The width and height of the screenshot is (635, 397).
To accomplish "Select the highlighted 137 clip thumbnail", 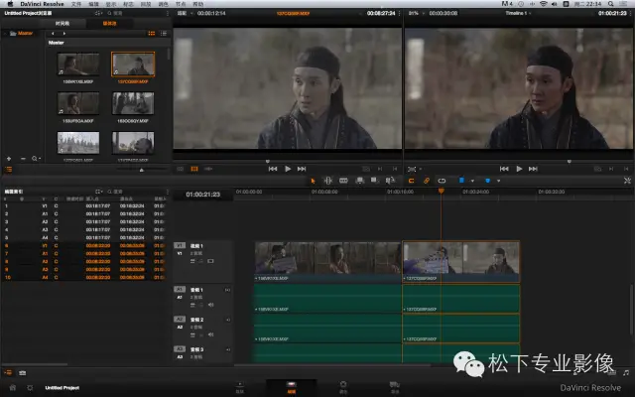I will tap(133, 64).
